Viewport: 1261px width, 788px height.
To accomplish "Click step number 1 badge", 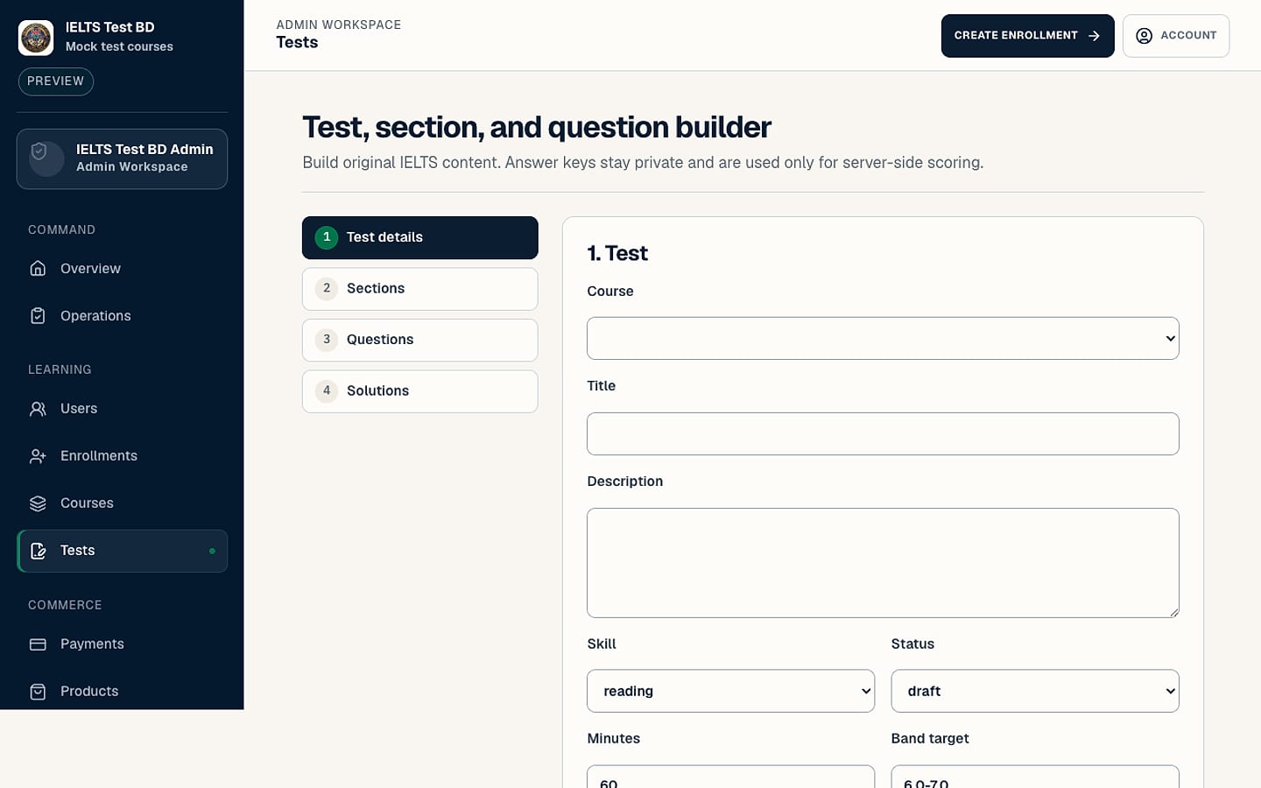I will pyautogui.click(x=327, y=237).
